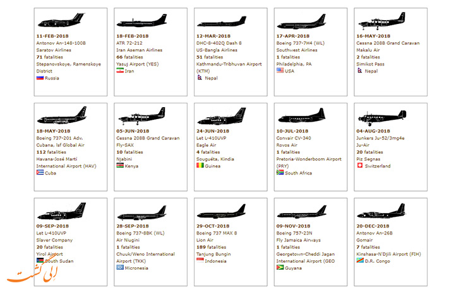Click the Guinea flag icon

point(200,165)
